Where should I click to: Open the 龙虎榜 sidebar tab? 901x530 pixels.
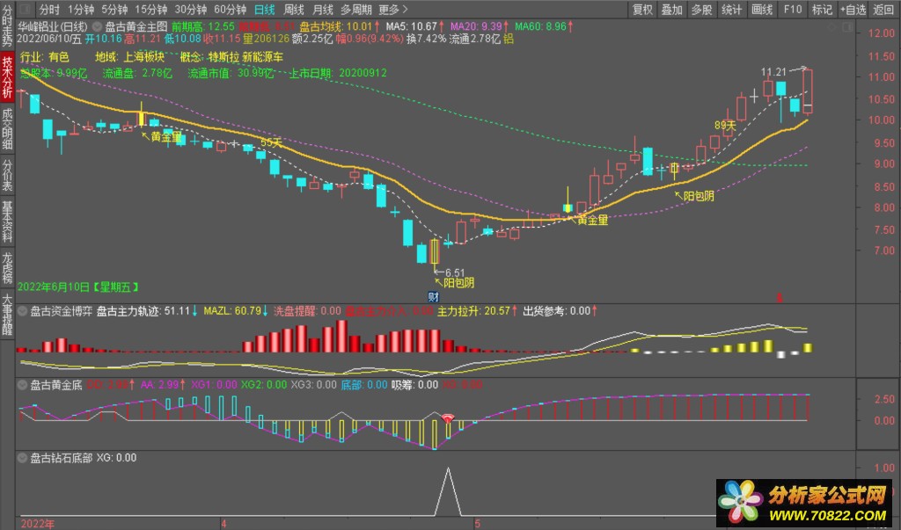(7, 267)
